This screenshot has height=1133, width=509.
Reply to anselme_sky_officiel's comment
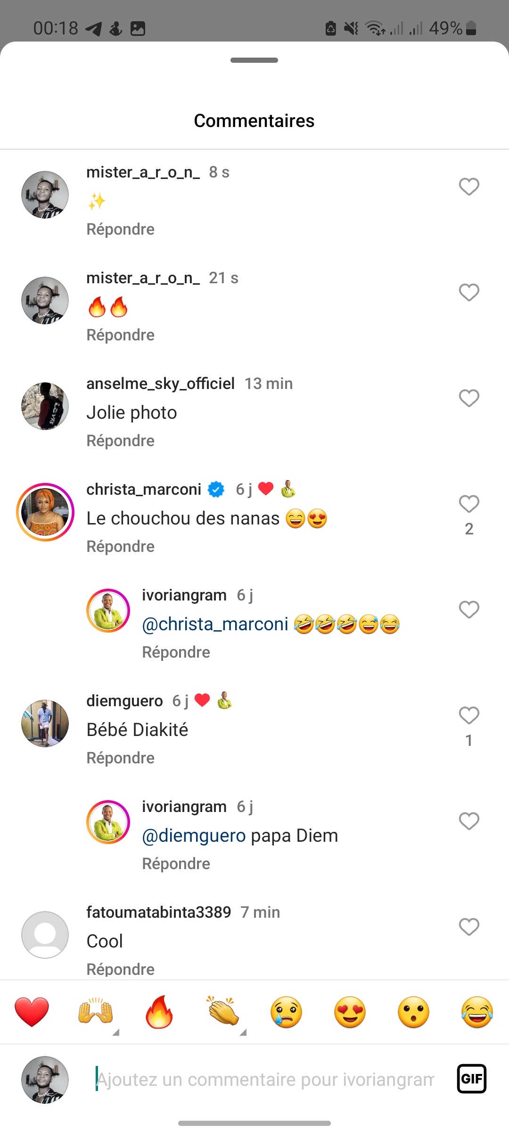point(120,440)
